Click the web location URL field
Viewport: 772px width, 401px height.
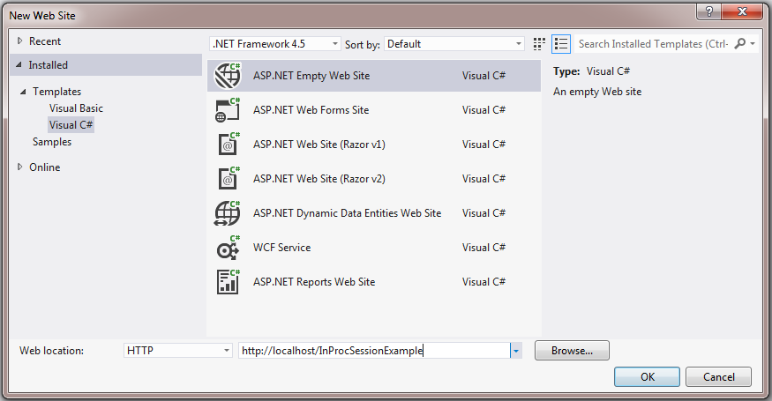(374, 351)
